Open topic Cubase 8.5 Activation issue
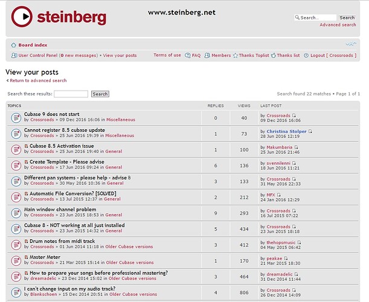The width and height of the screenshot is (369, 302). pos(62,146)
